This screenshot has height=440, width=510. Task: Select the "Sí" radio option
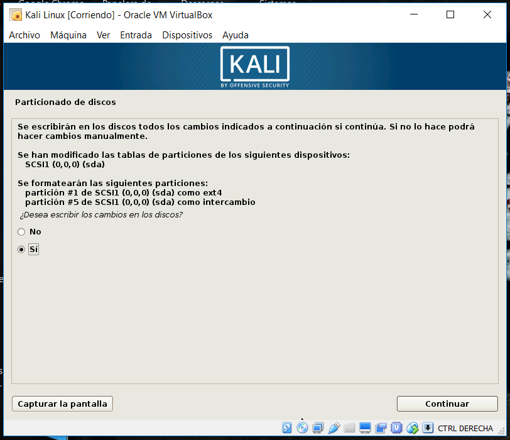pos(21,250)
